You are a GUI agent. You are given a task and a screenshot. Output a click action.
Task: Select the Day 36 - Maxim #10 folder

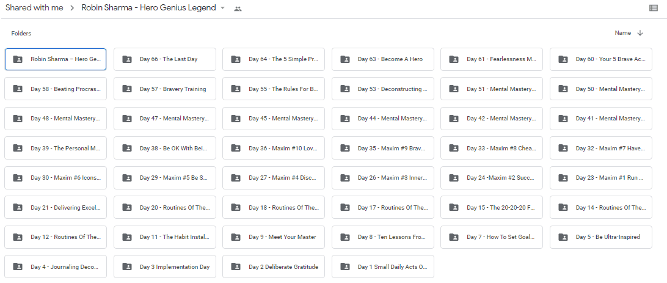(x=274, y=148)
